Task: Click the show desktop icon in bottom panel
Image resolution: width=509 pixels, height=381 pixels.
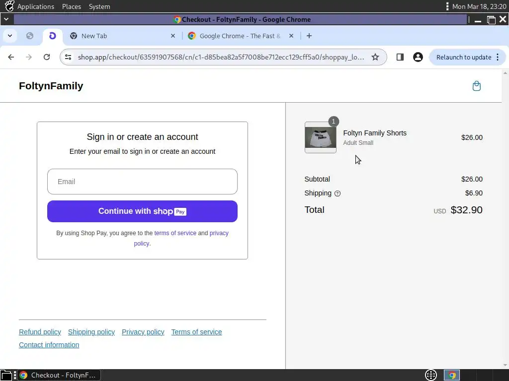Action: coord(6,375)
